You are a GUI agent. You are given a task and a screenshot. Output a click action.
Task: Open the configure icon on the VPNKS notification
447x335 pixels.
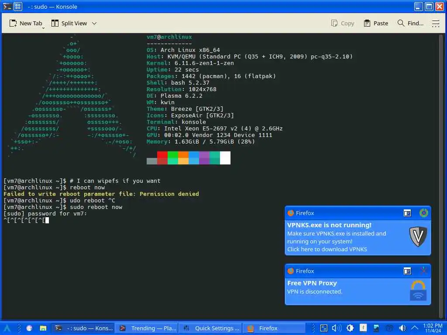pyautogui.click(x=407, y=213)
